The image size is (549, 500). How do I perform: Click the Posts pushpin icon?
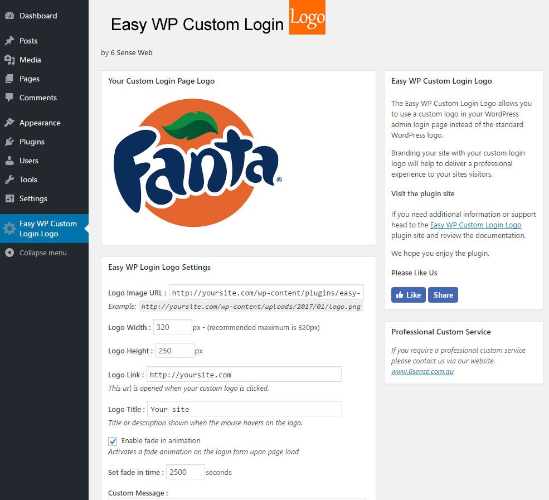coord(9,41)
